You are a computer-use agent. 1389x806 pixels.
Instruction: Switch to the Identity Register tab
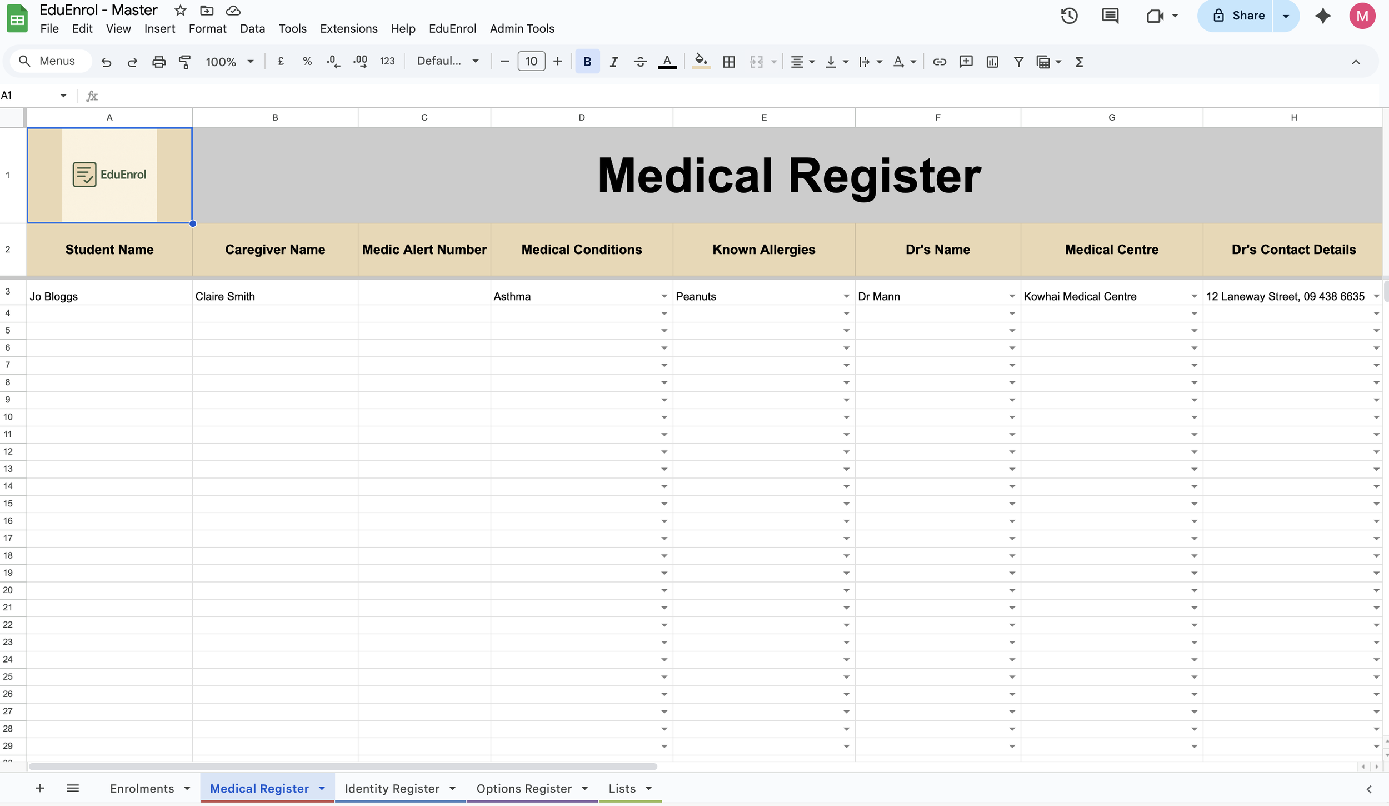[x=392, y=788]
